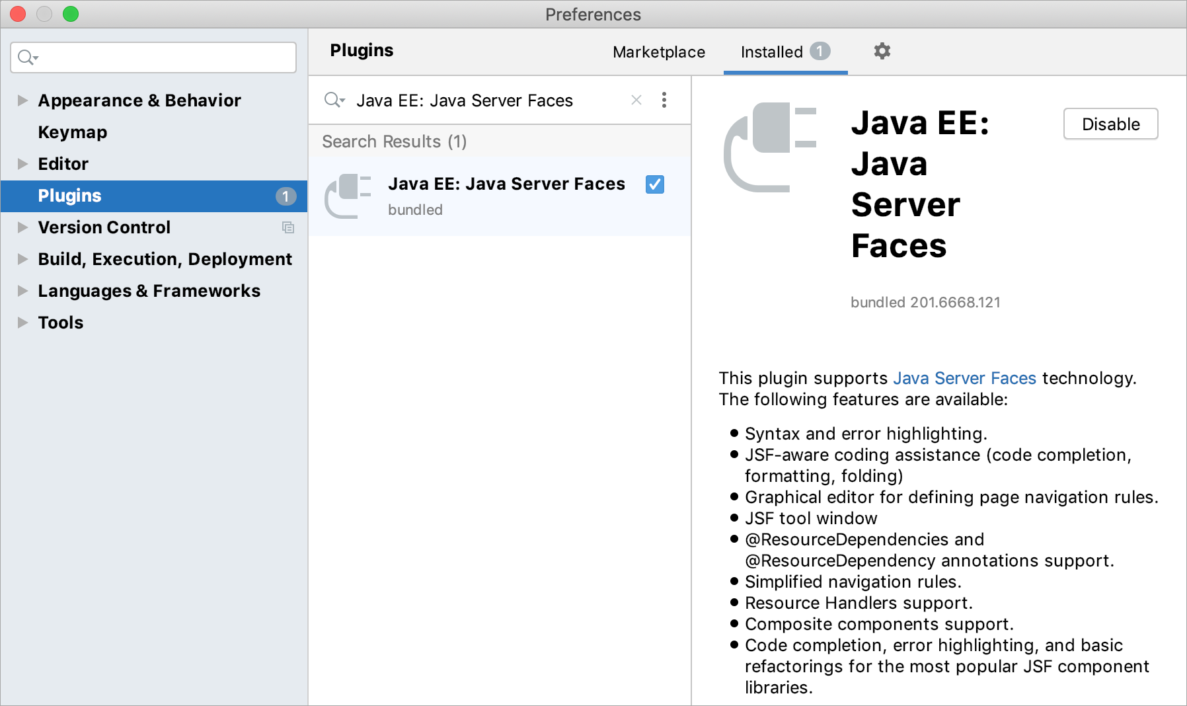This screenshot has width=1187, height=706.
Task: Expand the Editor section
Action: (x=22, y=164)
